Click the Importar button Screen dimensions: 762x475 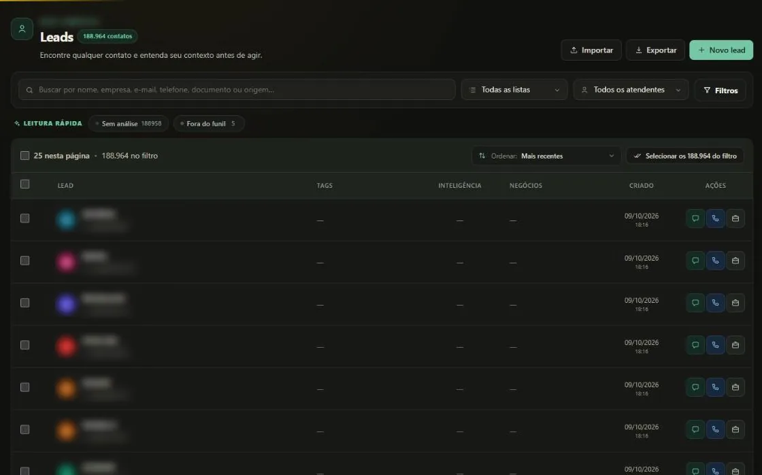point(591,50)
